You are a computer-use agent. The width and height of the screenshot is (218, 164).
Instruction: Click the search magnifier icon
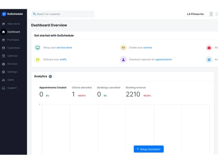point(34,14)
